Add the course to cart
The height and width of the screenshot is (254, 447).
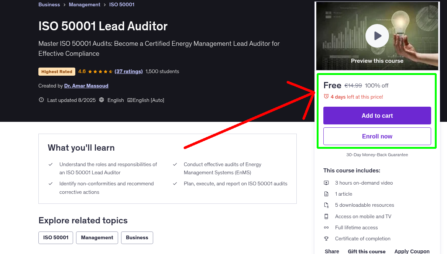coord(377,115)
